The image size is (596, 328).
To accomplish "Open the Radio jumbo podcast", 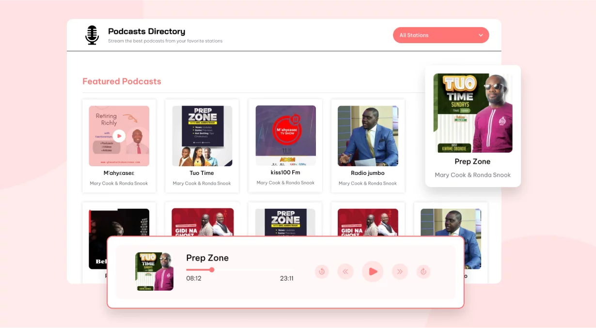I will click(x=368, y=136).
